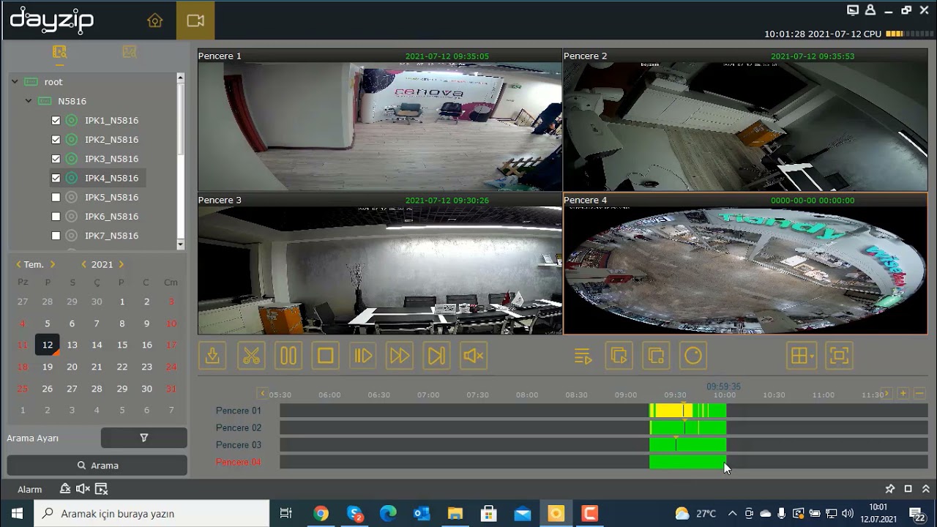The width and height of the screenshot is (937, 527).
Task: Click the Arama search button
Action: [x=97, y=466]
